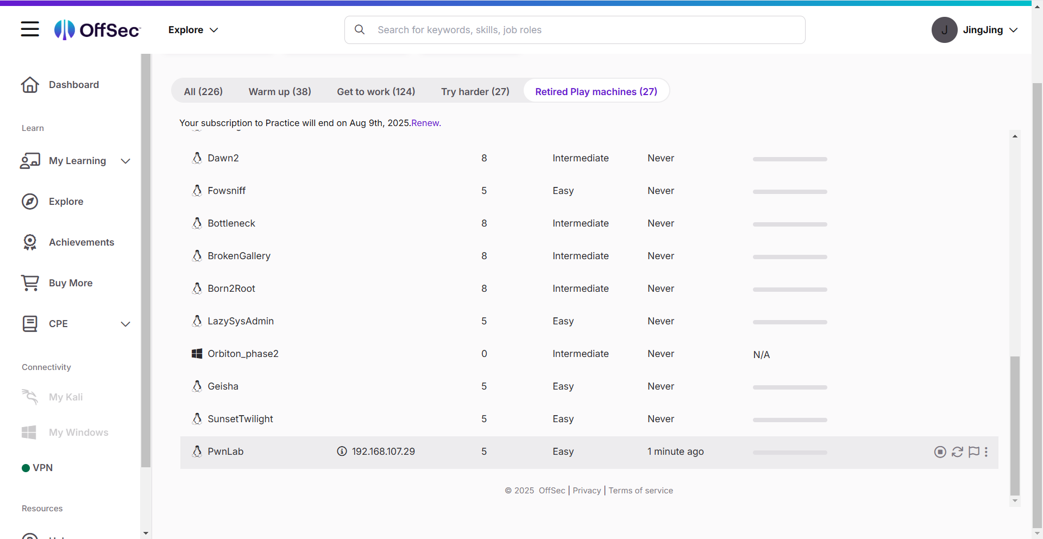Click the VPN label in sidebar

[43, 468]
